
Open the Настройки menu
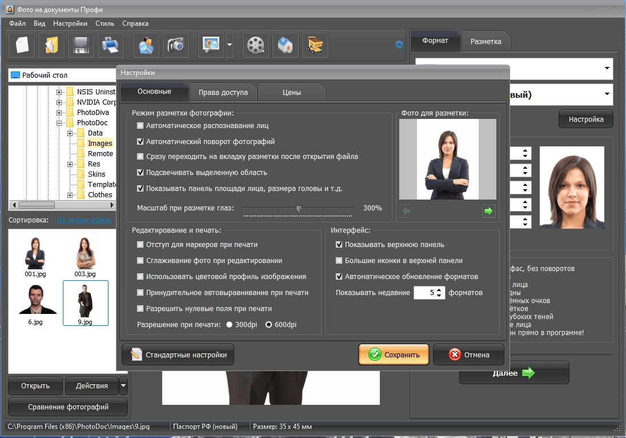tap(70, 23)
